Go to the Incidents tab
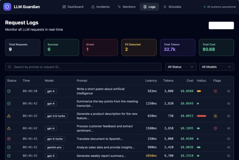Image resolution: width=239 pixels, height=160 pixels. pyautogui.click(x=101, y=7)
